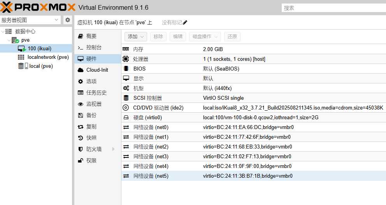The image size is (386, 205).
Task: Select 网络设备 (net4) row
Action: tap(254, 166)
